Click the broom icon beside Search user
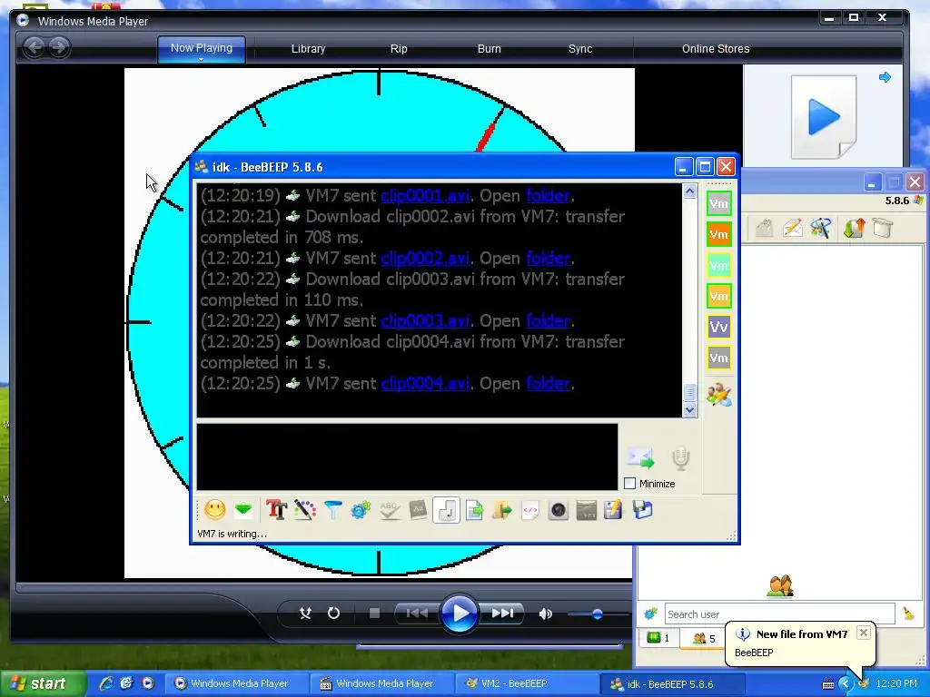 click(x=908, y=614)
